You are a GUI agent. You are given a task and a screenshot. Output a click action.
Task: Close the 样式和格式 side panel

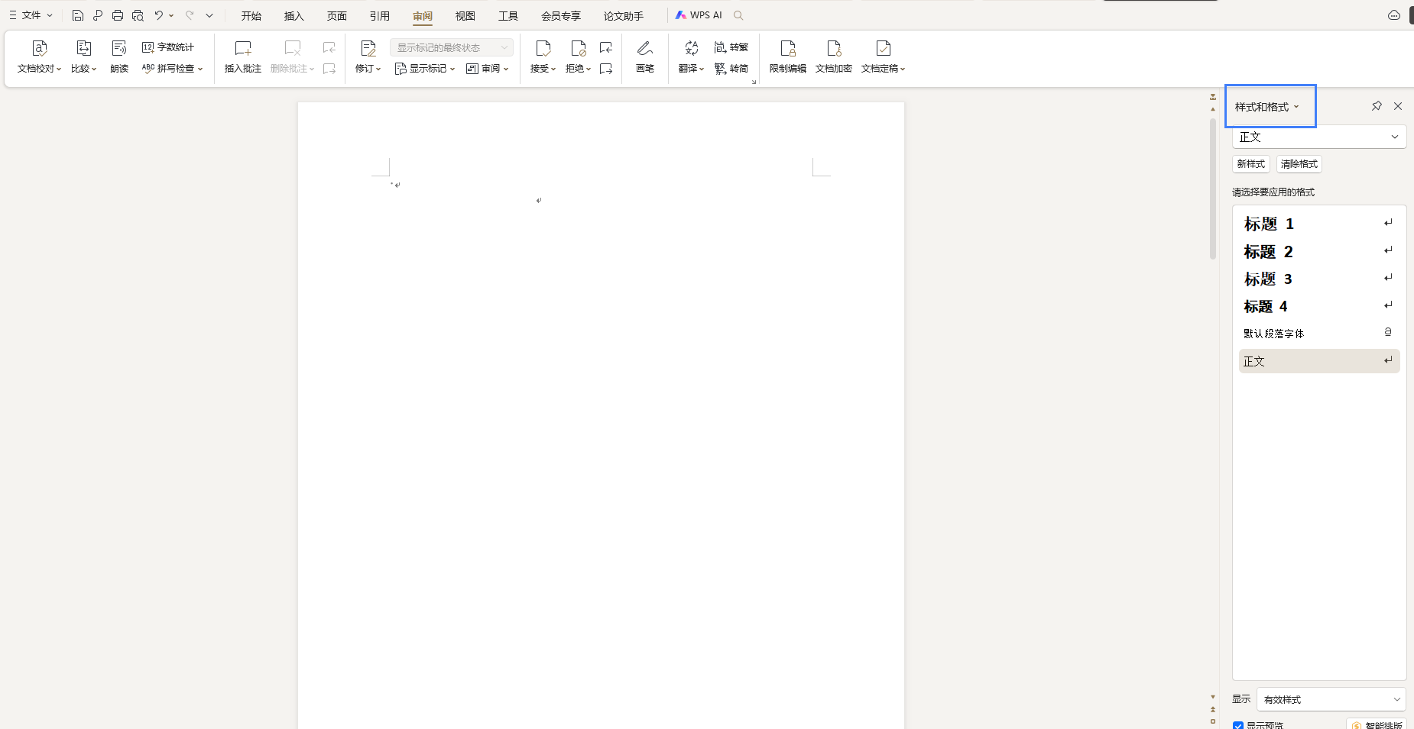tap(1398, 106)
